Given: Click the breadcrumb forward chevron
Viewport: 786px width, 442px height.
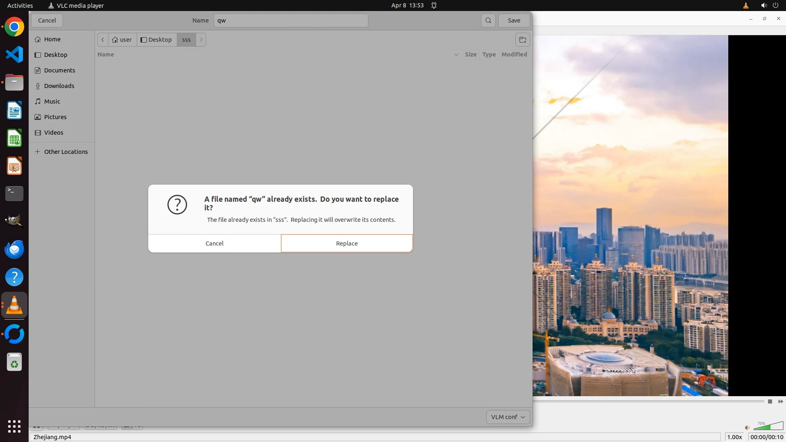Looking at the screenshot, I should tap(201, 40).
